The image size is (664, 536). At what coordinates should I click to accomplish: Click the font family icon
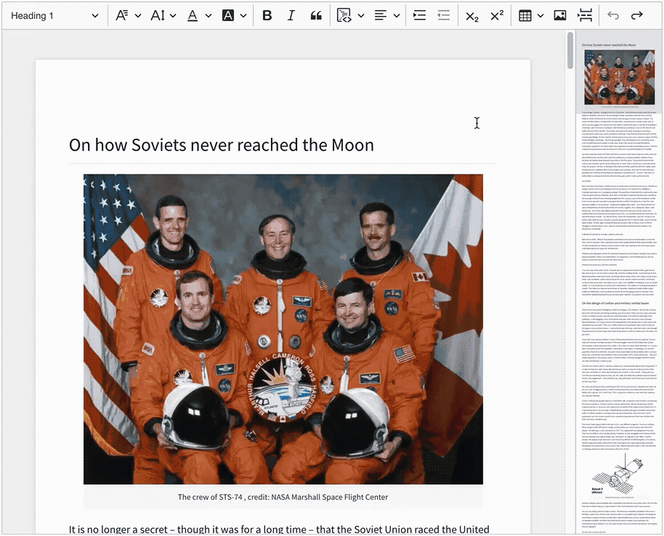click(121, 16)
